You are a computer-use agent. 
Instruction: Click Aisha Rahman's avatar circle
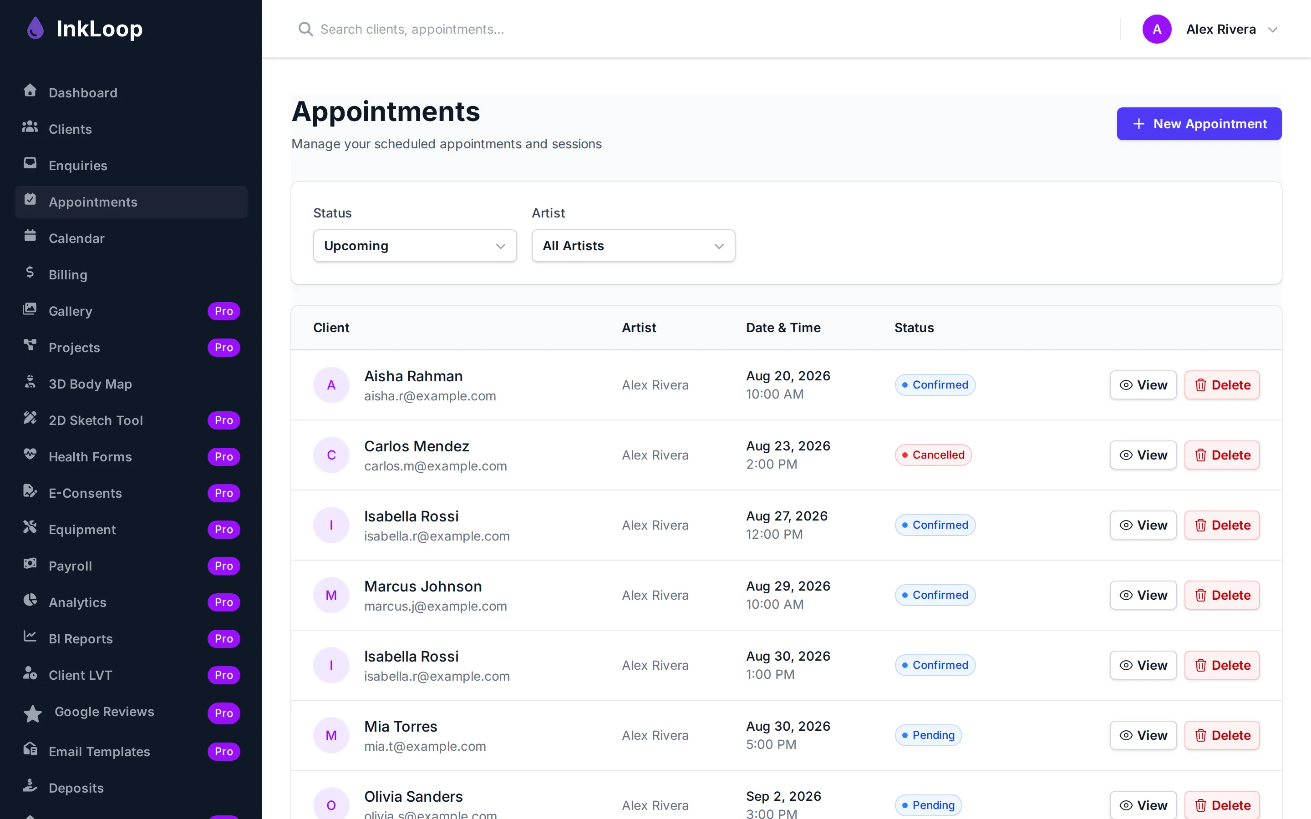pyautogui.click(x=331, y=385)
